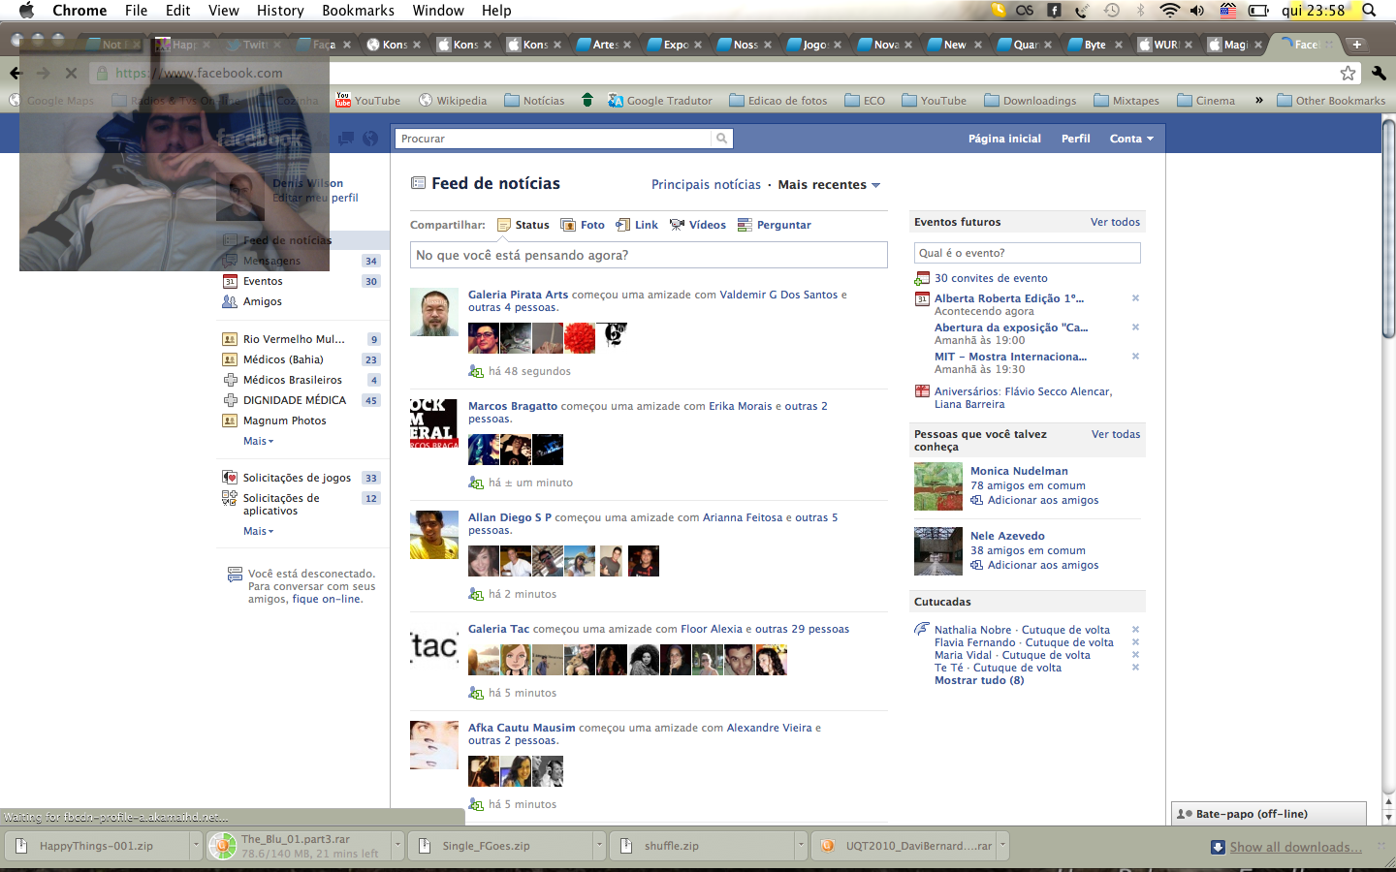
Task: Click Mostrar tudo (8) under Cutucadas
Action: (x=979, y=680)
